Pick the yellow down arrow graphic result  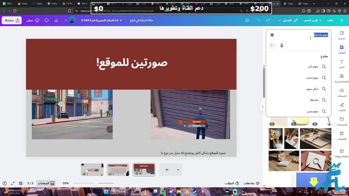(314, 180)
